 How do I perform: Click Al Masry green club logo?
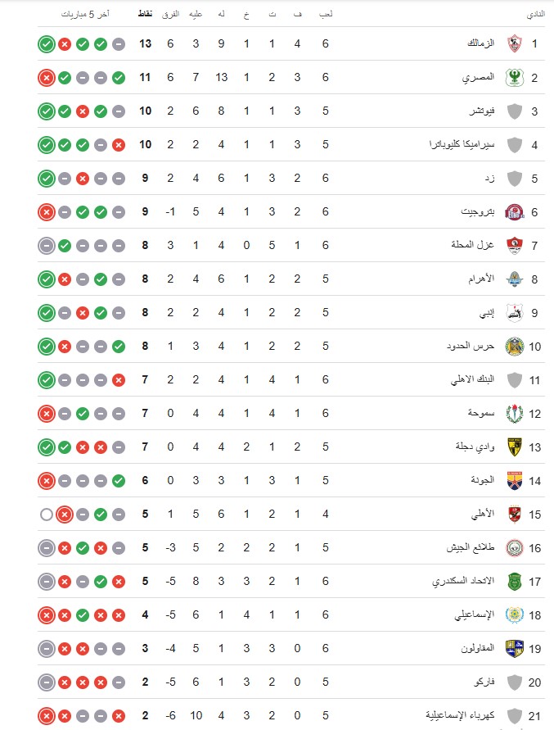click(514, 78)
